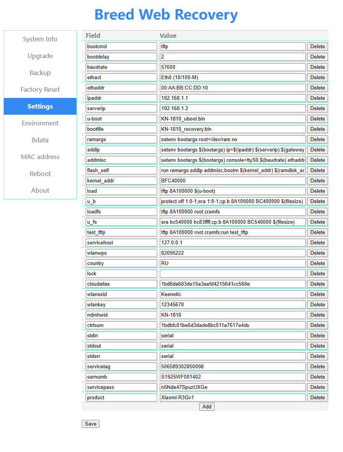Open the Backup section

(40, 73)
